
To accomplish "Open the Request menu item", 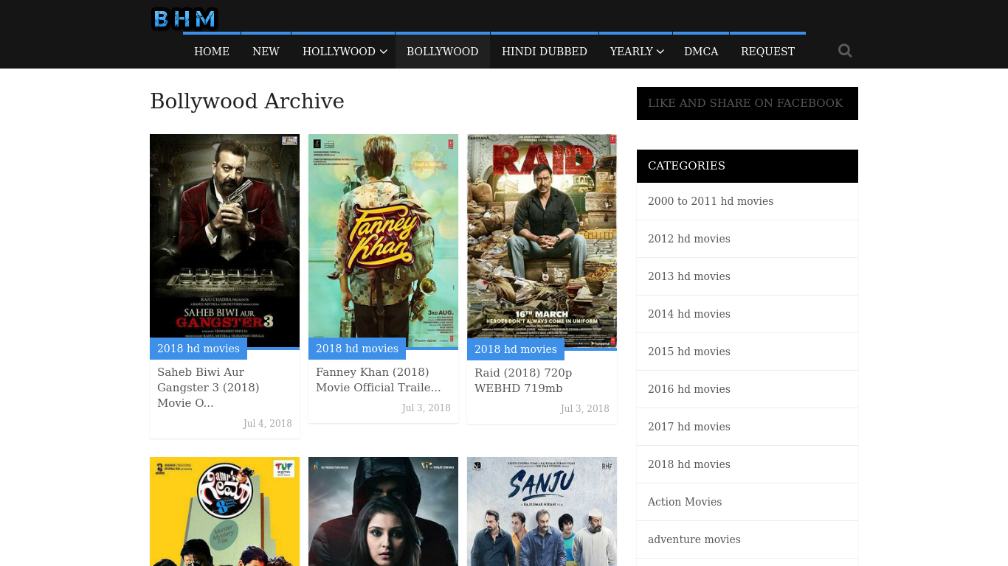I will click(x=767, y=52).
